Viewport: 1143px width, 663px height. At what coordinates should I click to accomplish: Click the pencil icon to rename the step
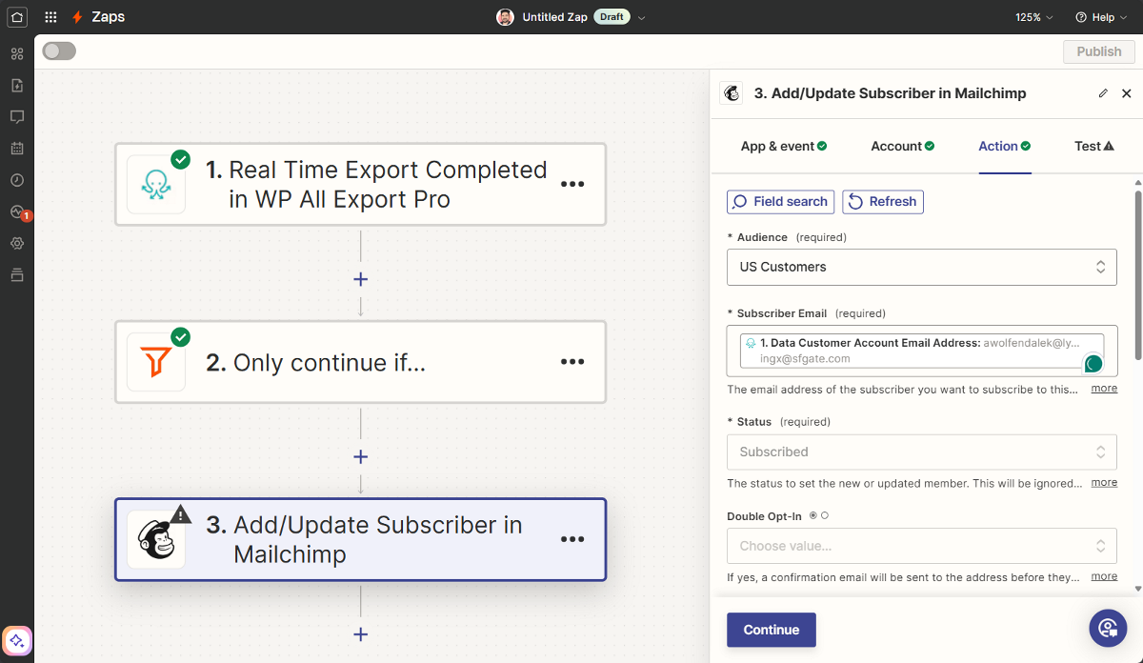point(1103,93)
